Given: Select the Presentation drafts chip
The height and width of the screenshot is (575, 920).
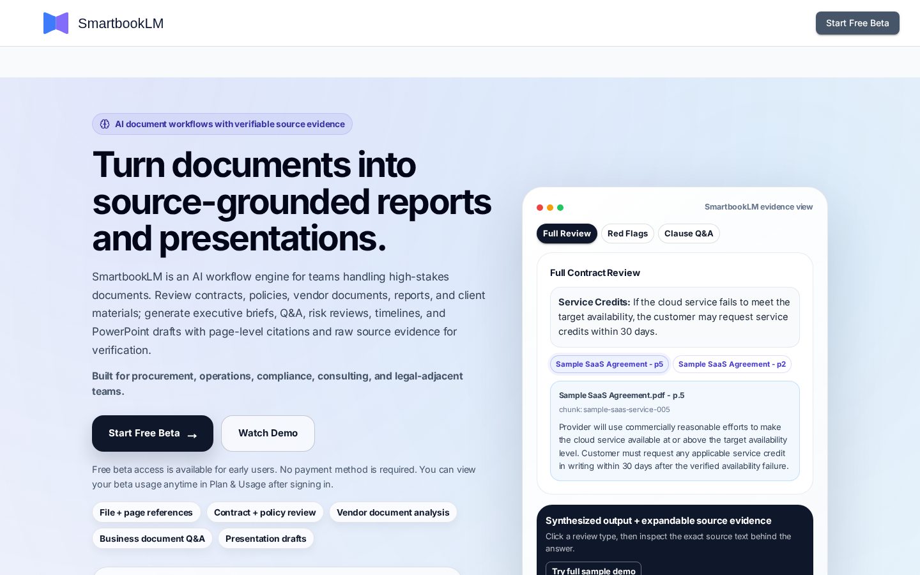Looking at the screenshot, I should click(x=266, y=539).
